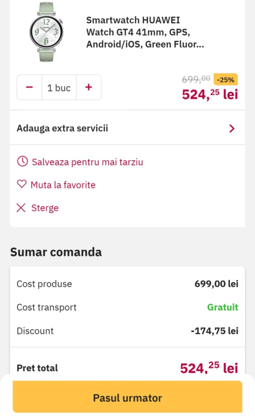Expand extra services with the chevron arrow
This screenshot has height=417, width=255.
[x=232, y=128]
